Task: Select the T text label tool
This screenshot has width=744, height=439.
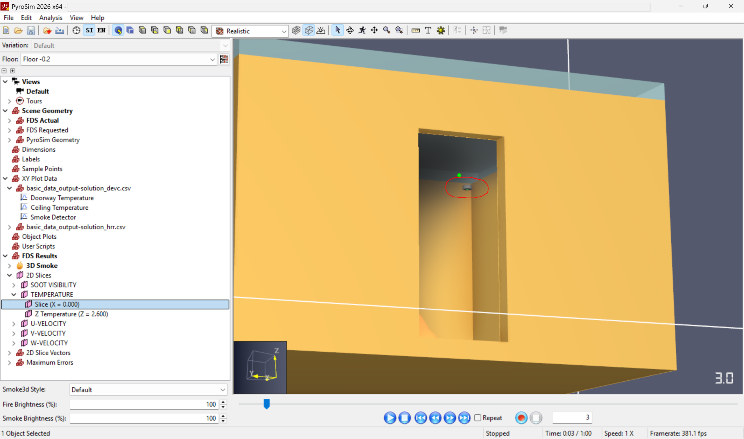Action: [x=428, y=30]
